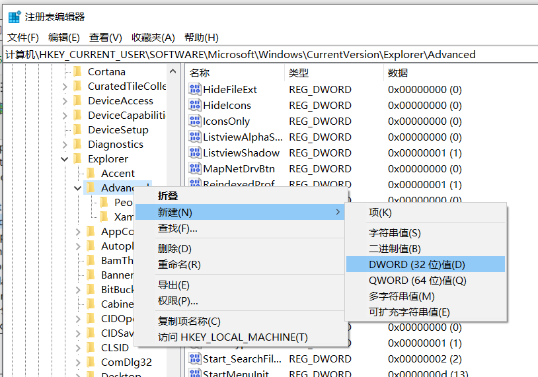Expand the DeviceAccess tree node
This screenshot has height=377, width=538.
[65, 101]
